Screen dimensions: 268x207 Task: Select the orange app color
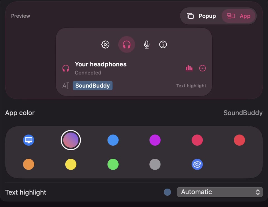click(28, 164)
